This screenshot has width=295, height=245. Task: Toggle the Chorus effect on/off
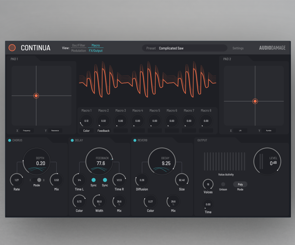[9, 140]
